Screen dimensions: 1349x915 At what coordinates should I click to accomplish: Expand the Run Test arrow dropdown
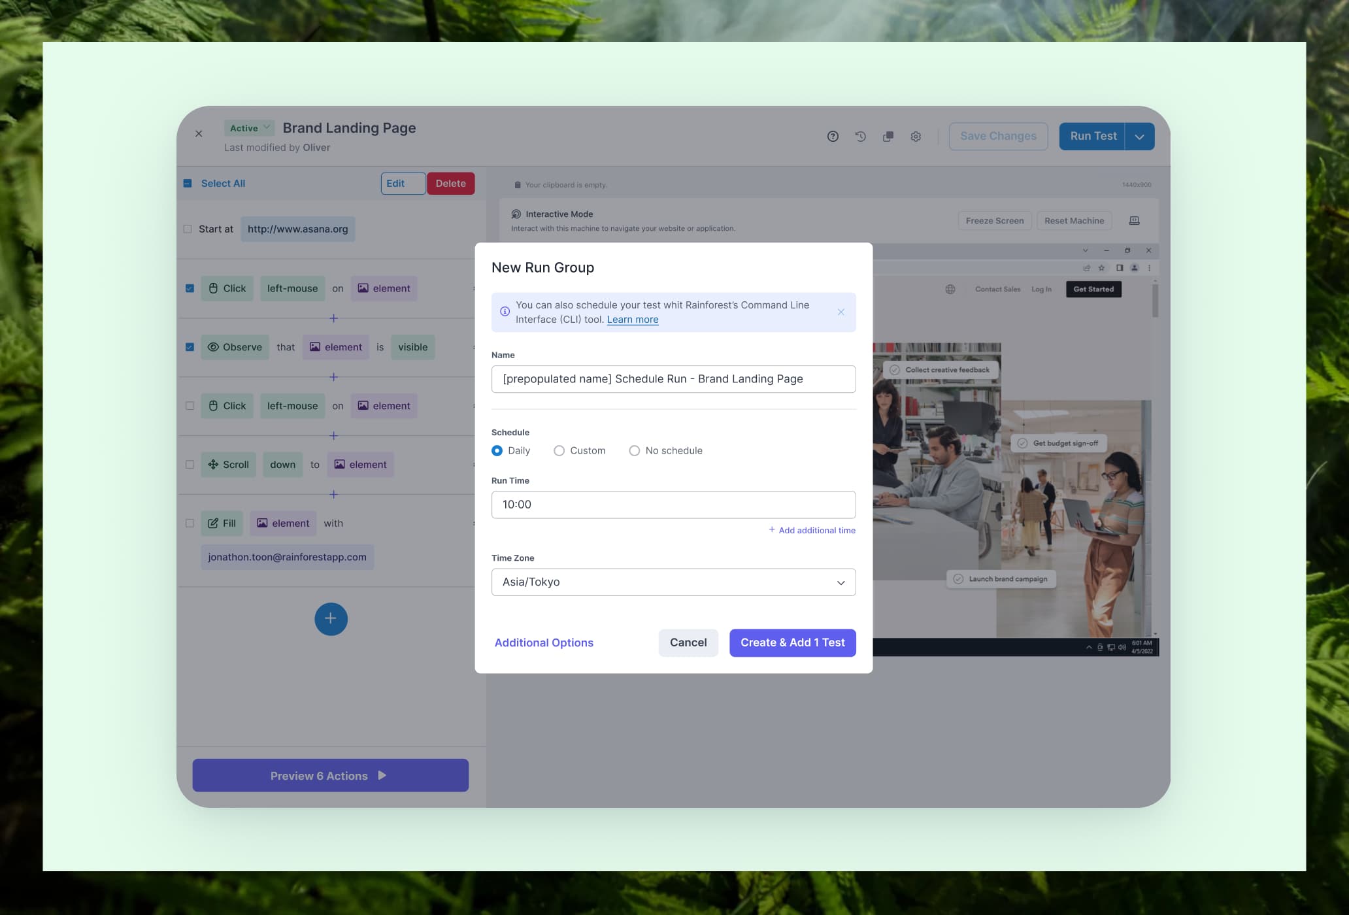point(1139,137)
